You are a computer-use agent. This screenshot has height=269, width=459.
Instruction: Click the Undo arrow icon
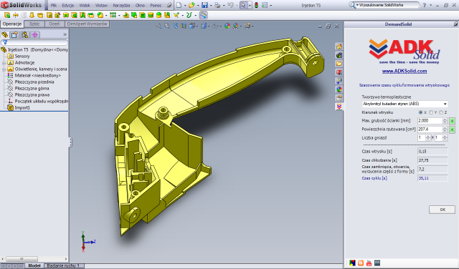(x=230, y=5)
